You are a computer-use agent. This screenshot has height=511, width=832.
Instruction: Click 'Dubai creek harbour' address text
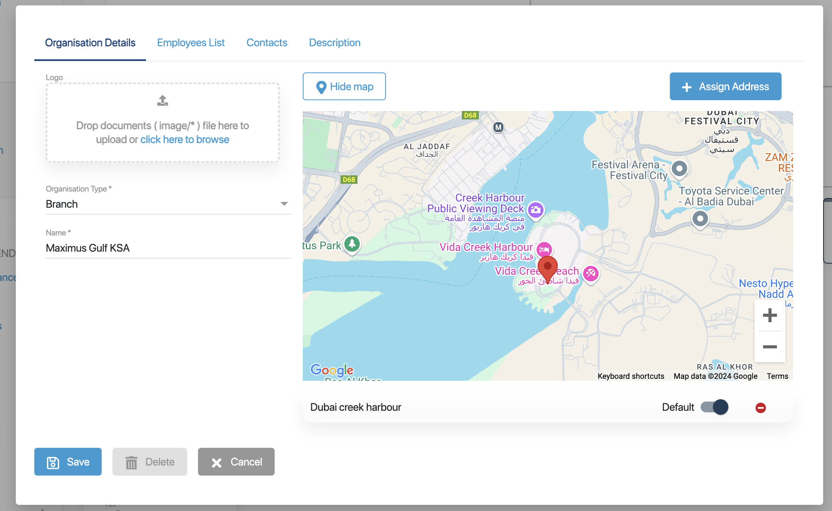[356, 407]
